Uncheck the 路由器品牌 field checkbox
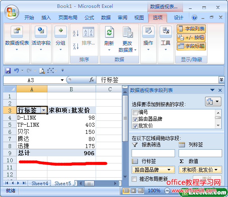The image size is (228, 197). [135, 119]
